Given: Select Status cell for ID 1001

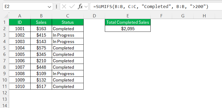Looking at the screenshot, I should tap(68, 29).
